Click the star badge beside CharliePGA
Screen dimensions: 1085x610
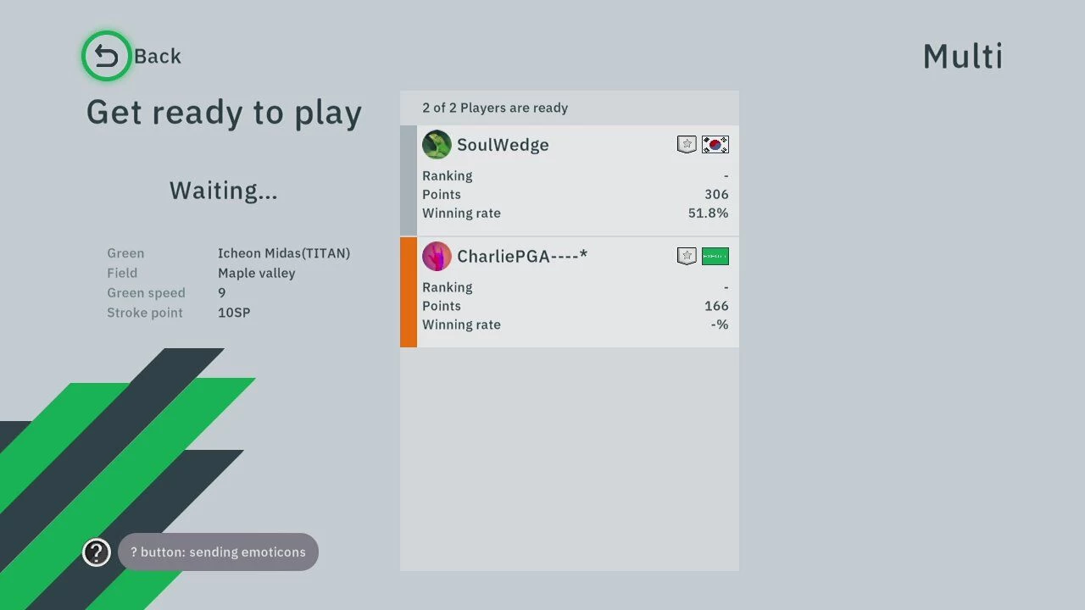pos(687,256)
